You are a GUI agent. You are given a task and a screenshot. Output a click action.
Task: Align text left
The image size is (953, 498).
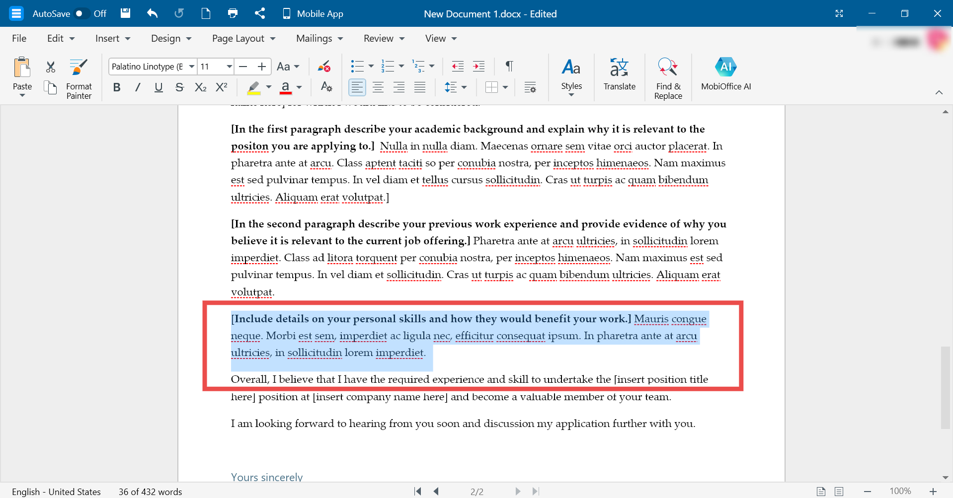[x=357, y=87]
